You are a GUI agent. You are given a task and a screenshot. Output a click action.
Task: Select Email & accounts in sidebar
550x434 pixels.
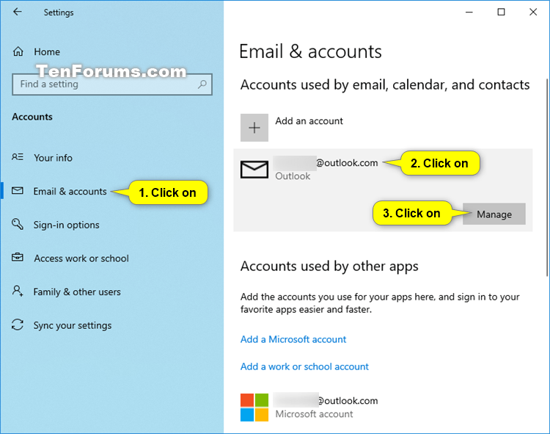(x=70, y=192)
